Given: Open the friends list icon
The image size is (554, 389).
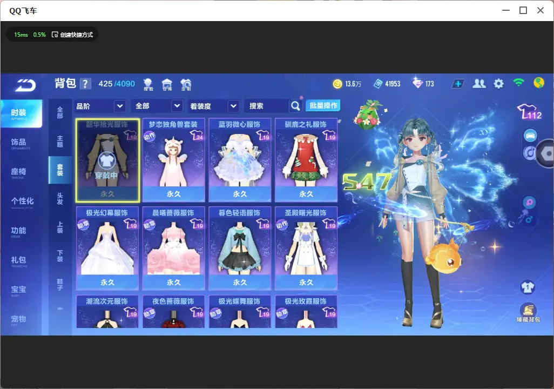Looking at the screenshot, I should 479,84.
